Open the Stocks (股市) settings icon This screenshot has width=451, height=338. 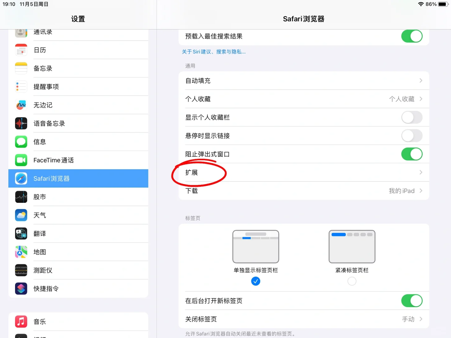(x=21, y=197)
